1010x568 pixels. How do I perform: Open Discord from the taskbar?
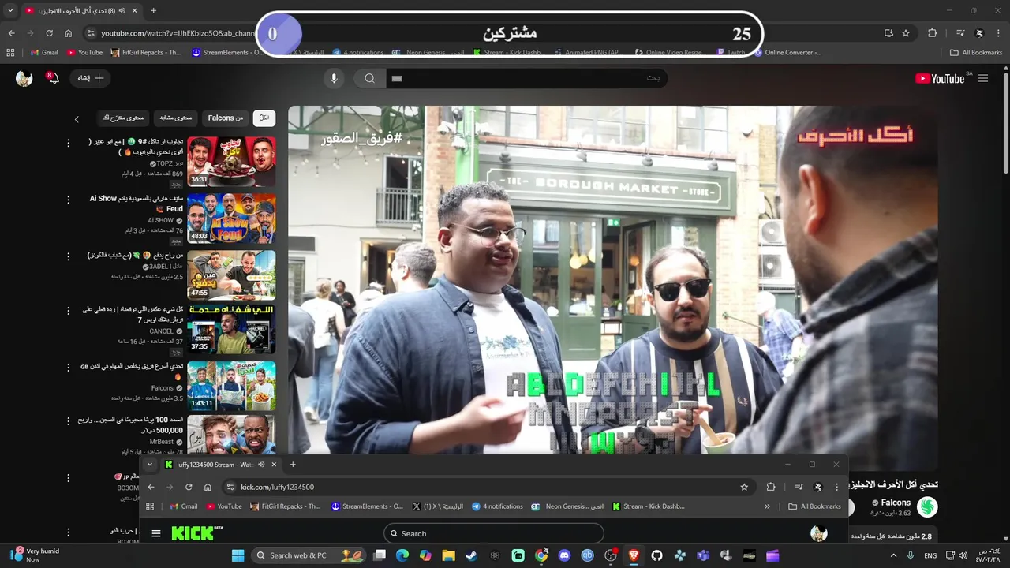[x=564, y=555]
